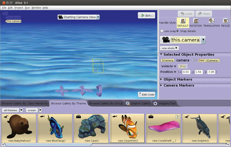231x147 pixels.
Task: Expand the Camera Markers section
Action: tap(161, 85)
